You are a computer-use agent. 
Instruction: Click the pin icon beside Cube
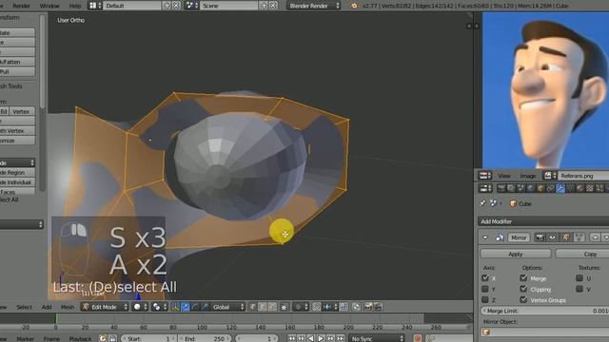(x=482, y=203)
